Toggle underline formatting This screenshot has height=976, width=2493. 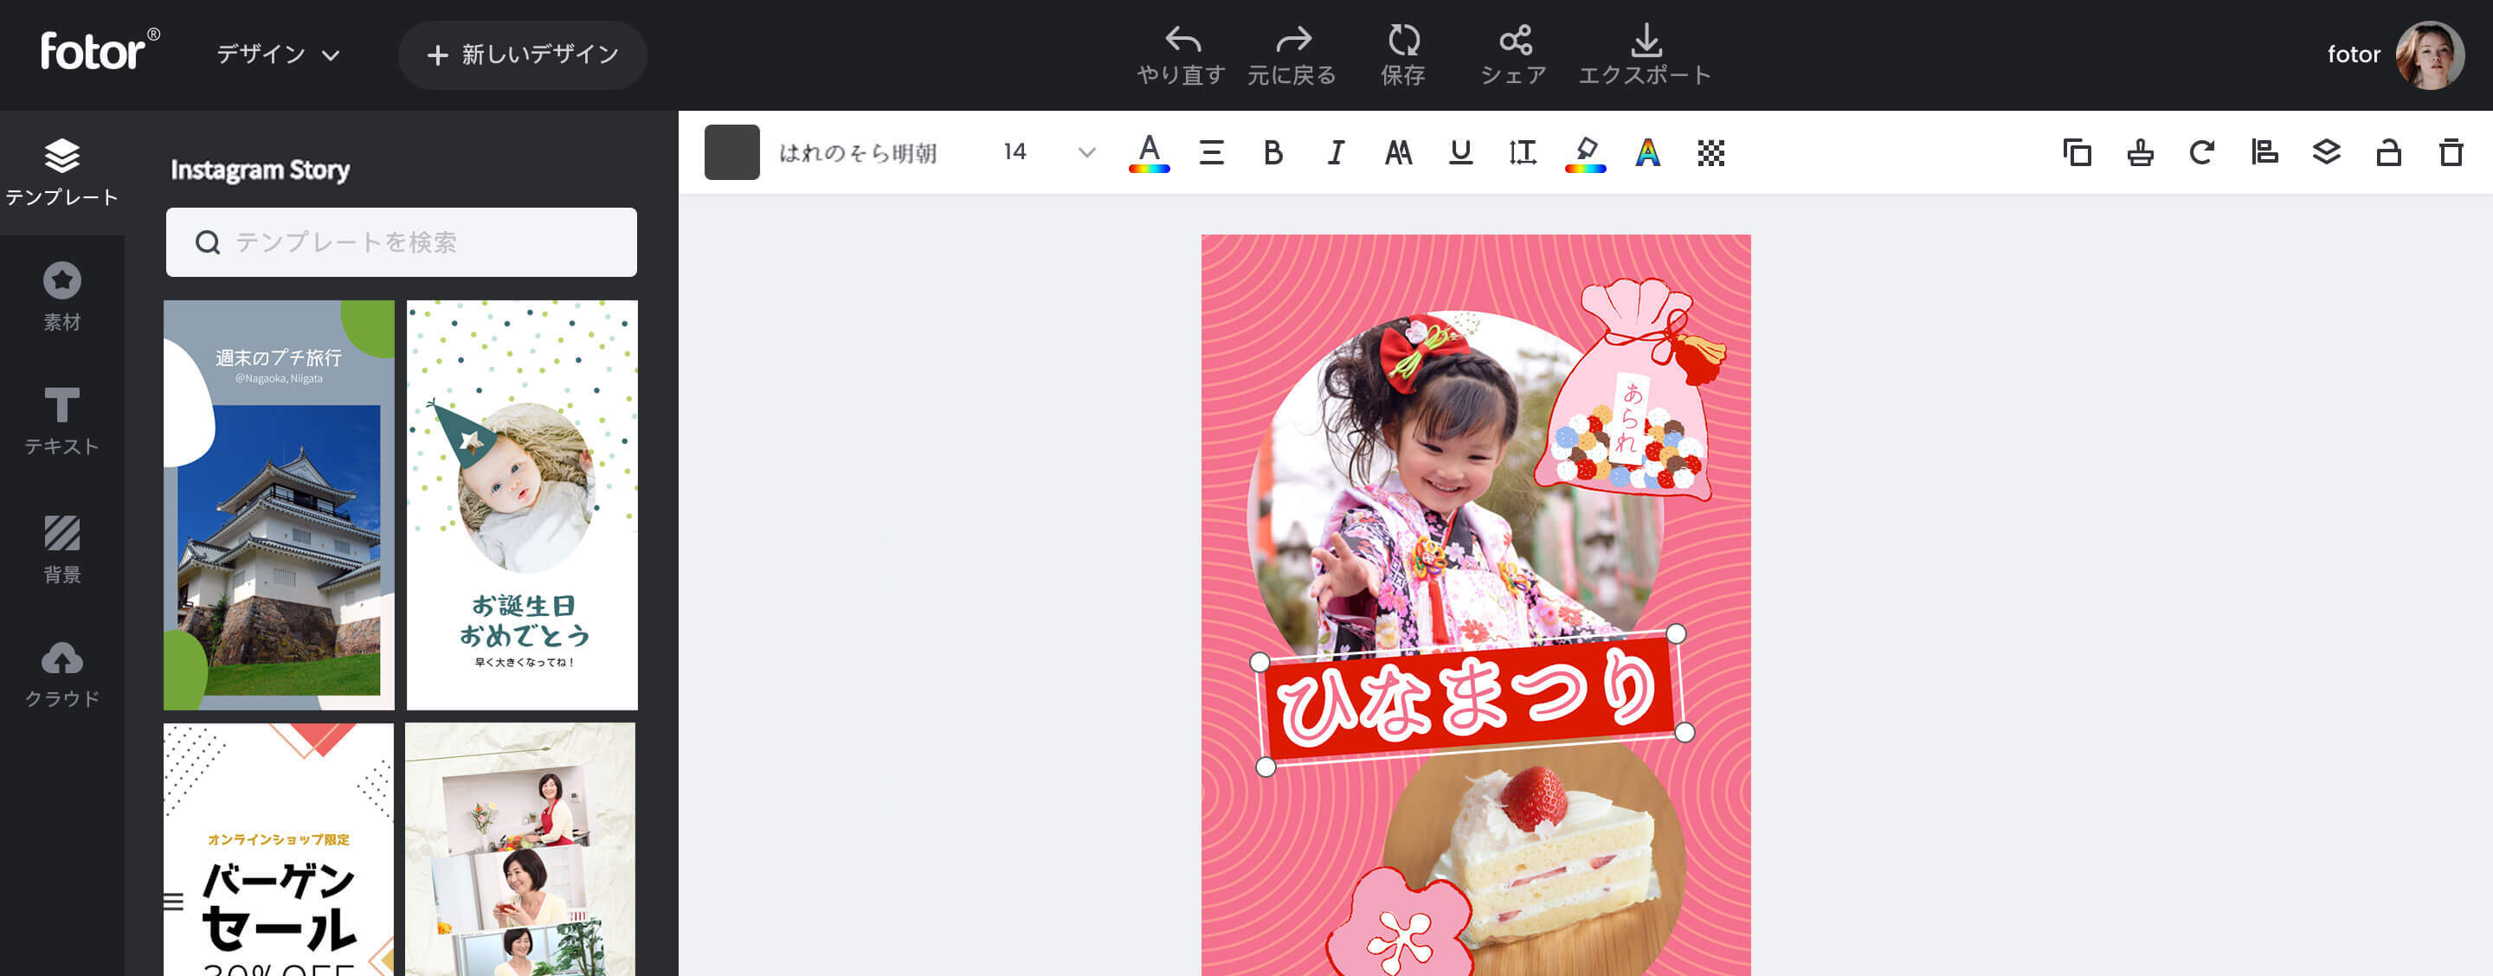click(1460, 153)
